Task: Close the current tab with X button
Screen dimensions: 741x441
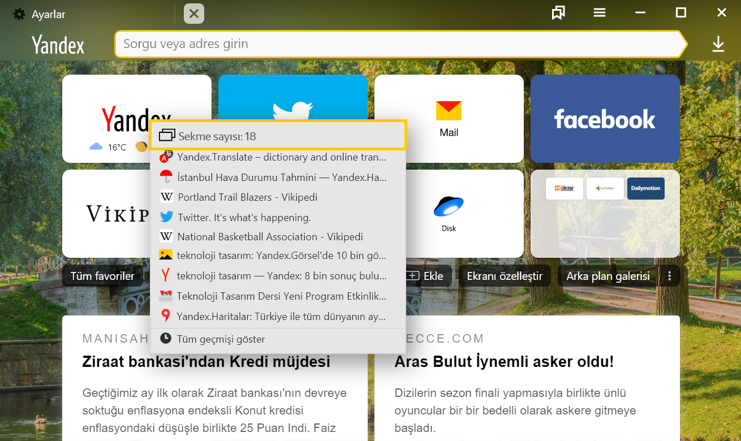Action: pos(194,14)
